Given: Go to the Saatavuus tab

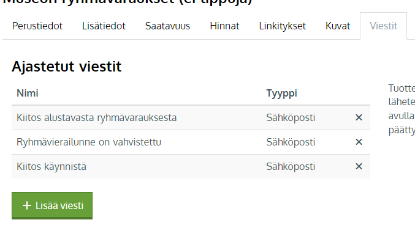Looking at the screenshot, I should [167, 26].
